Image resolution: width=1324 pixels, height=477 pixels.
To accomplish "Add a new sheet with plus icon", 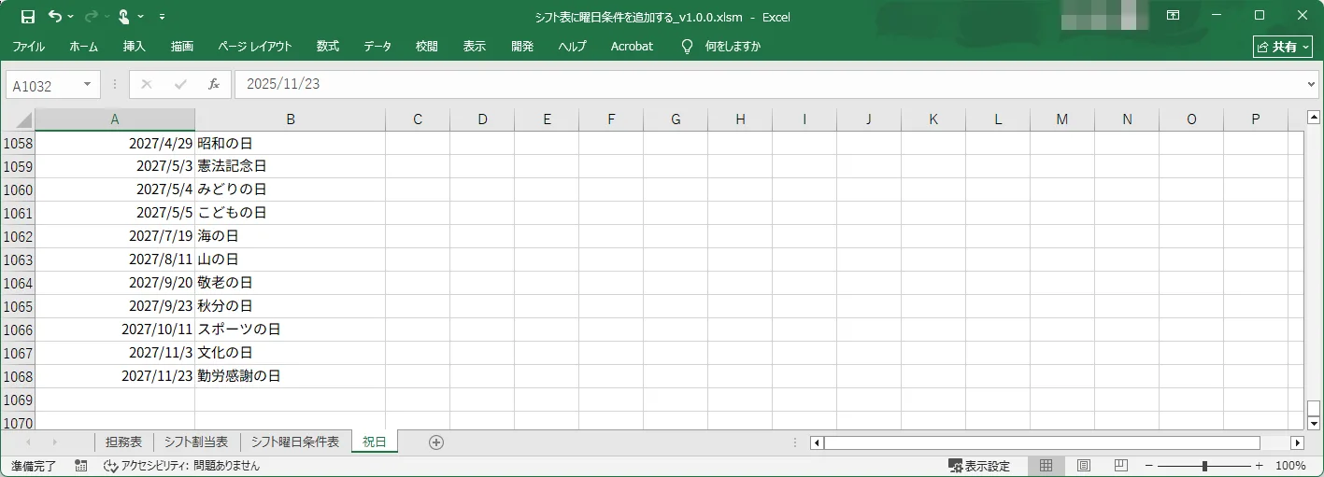I will pyautogui.click(x=435, y=442).
